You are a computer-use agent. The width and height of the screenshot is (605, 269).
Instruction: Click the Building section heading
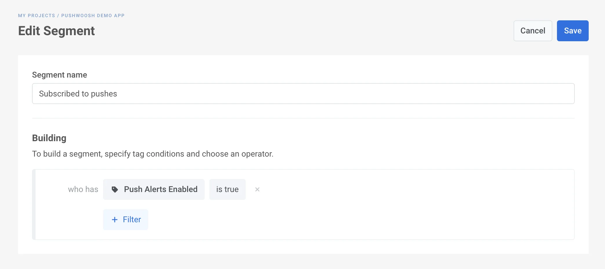(49, 138)
